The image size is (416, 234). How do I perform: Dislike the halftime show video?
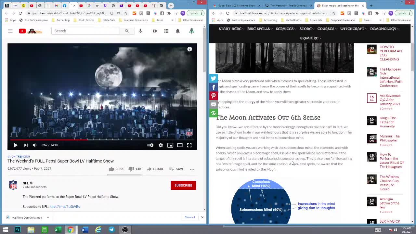coord(135,169)
